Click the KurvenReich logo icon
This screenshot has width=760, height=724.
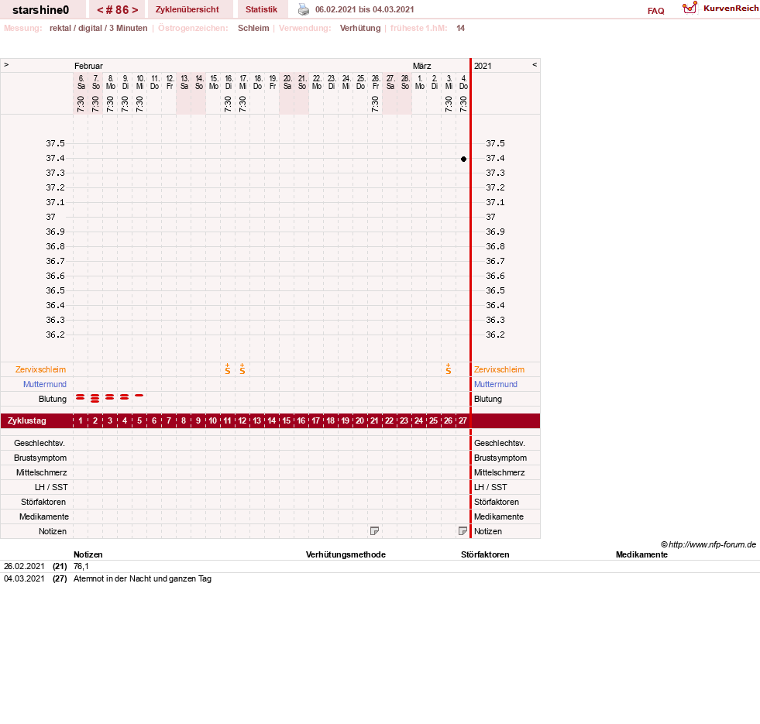690,8
